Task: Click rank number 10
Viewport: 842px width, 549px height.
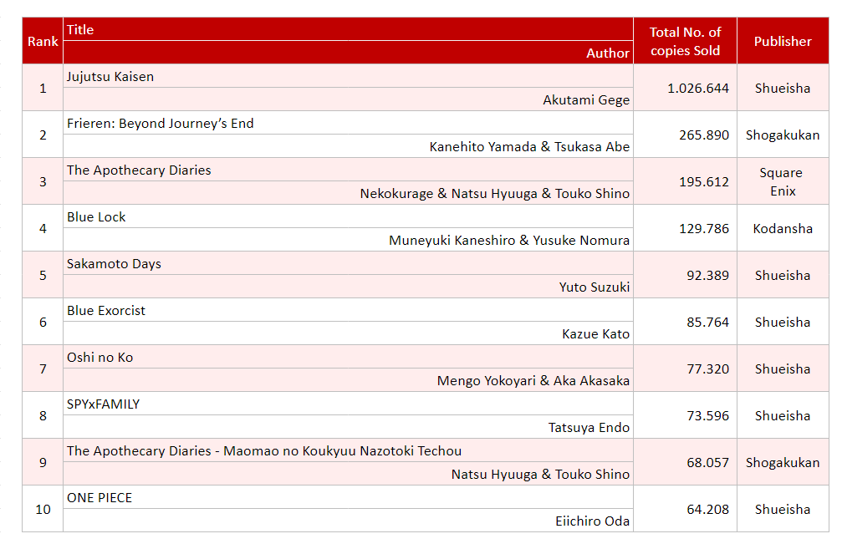Action: click(43, 509)
